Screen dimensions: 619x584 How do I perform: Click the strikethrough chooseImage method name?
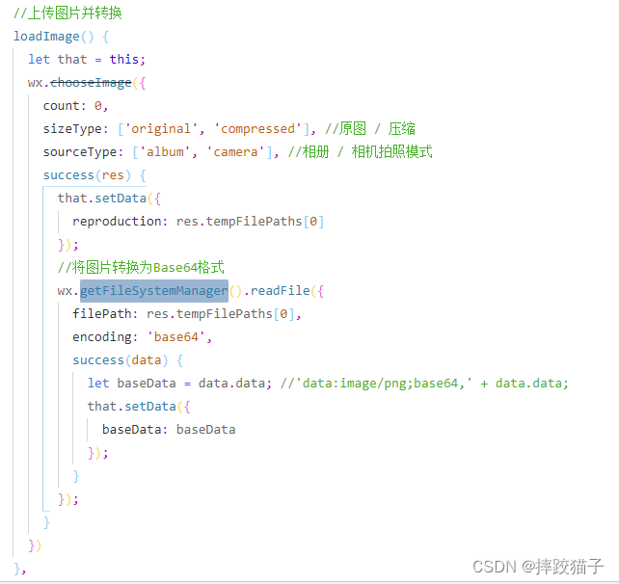[x=91, y=83]
